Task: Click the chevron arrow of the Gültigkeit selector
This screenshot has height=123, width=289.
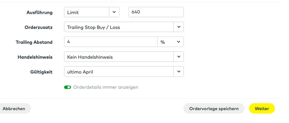Action: click(x=178, y=72)
